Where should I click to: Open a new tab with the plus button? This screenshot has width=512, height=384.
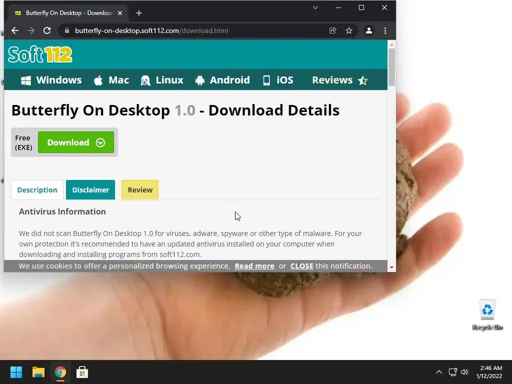(139, 13)
